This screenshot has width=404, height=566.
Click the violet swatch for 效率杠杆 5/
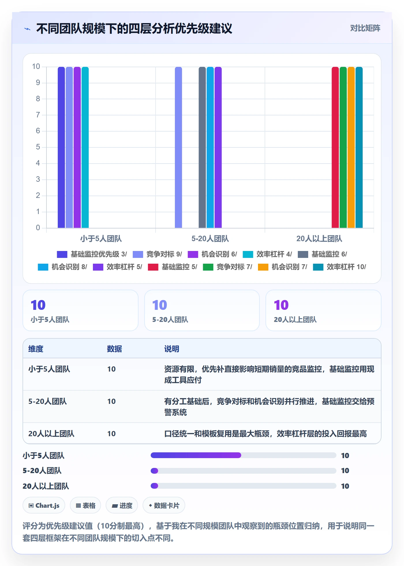point(98,267)
